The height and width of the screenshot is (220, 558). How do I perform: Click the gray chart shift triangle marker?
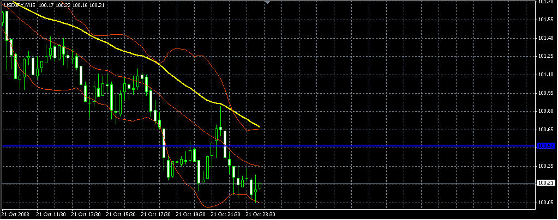click(268, 2)
